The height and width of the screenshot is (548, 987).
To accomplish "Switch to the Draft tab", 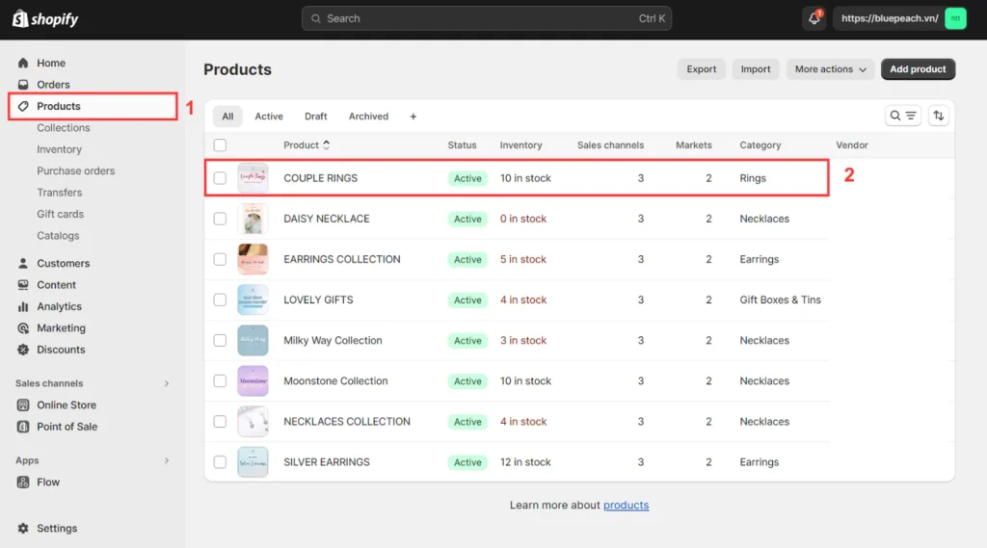I will [316, 117].
